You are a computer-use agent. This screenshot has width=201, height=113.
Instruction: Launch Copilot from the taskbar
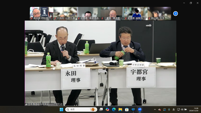[x=107, y=110]
